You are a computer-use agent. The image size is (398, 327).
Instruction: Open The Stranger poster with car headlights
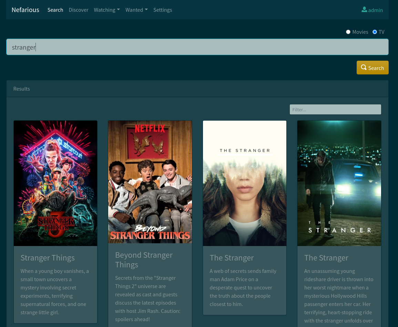tap(339, 183)
